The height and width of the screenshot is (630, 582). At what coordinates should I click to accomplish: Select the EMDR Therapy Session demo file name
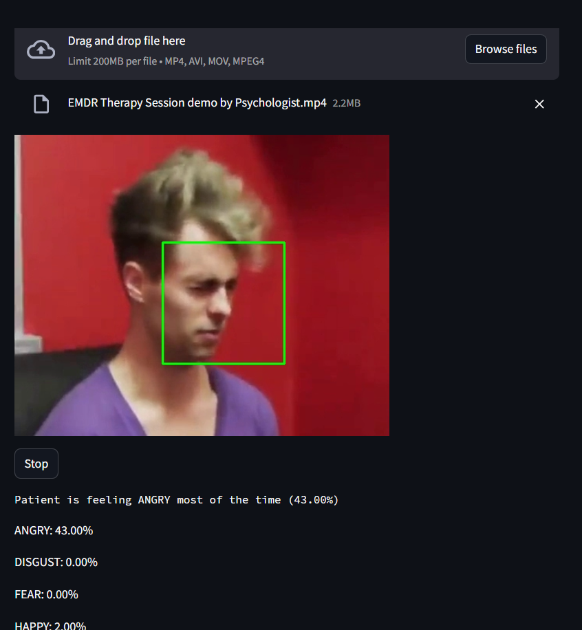(197, 103)
